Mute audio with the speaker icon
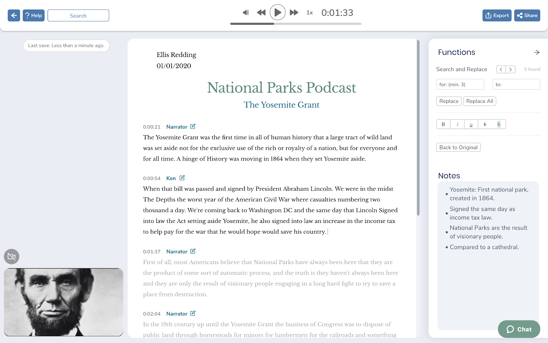 (246, 13)
